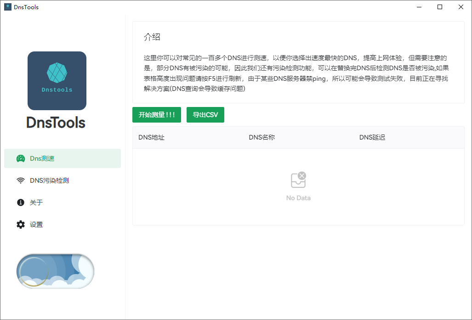Image resolution: width=472 pixels, height=320 pixels.
Task: Click the Wi-Fi icon beside DNS污染检测
Action: tap(21, 180)
